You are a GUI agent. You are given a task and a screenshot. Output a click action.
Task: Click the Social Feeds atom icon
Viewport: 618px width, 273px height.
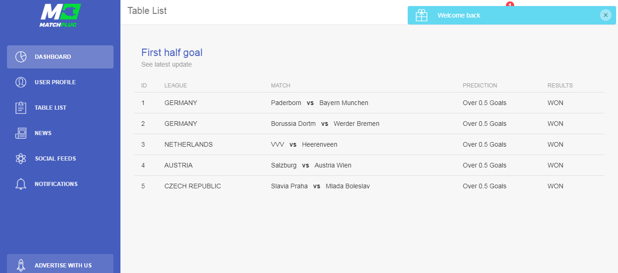pos(21,159)
